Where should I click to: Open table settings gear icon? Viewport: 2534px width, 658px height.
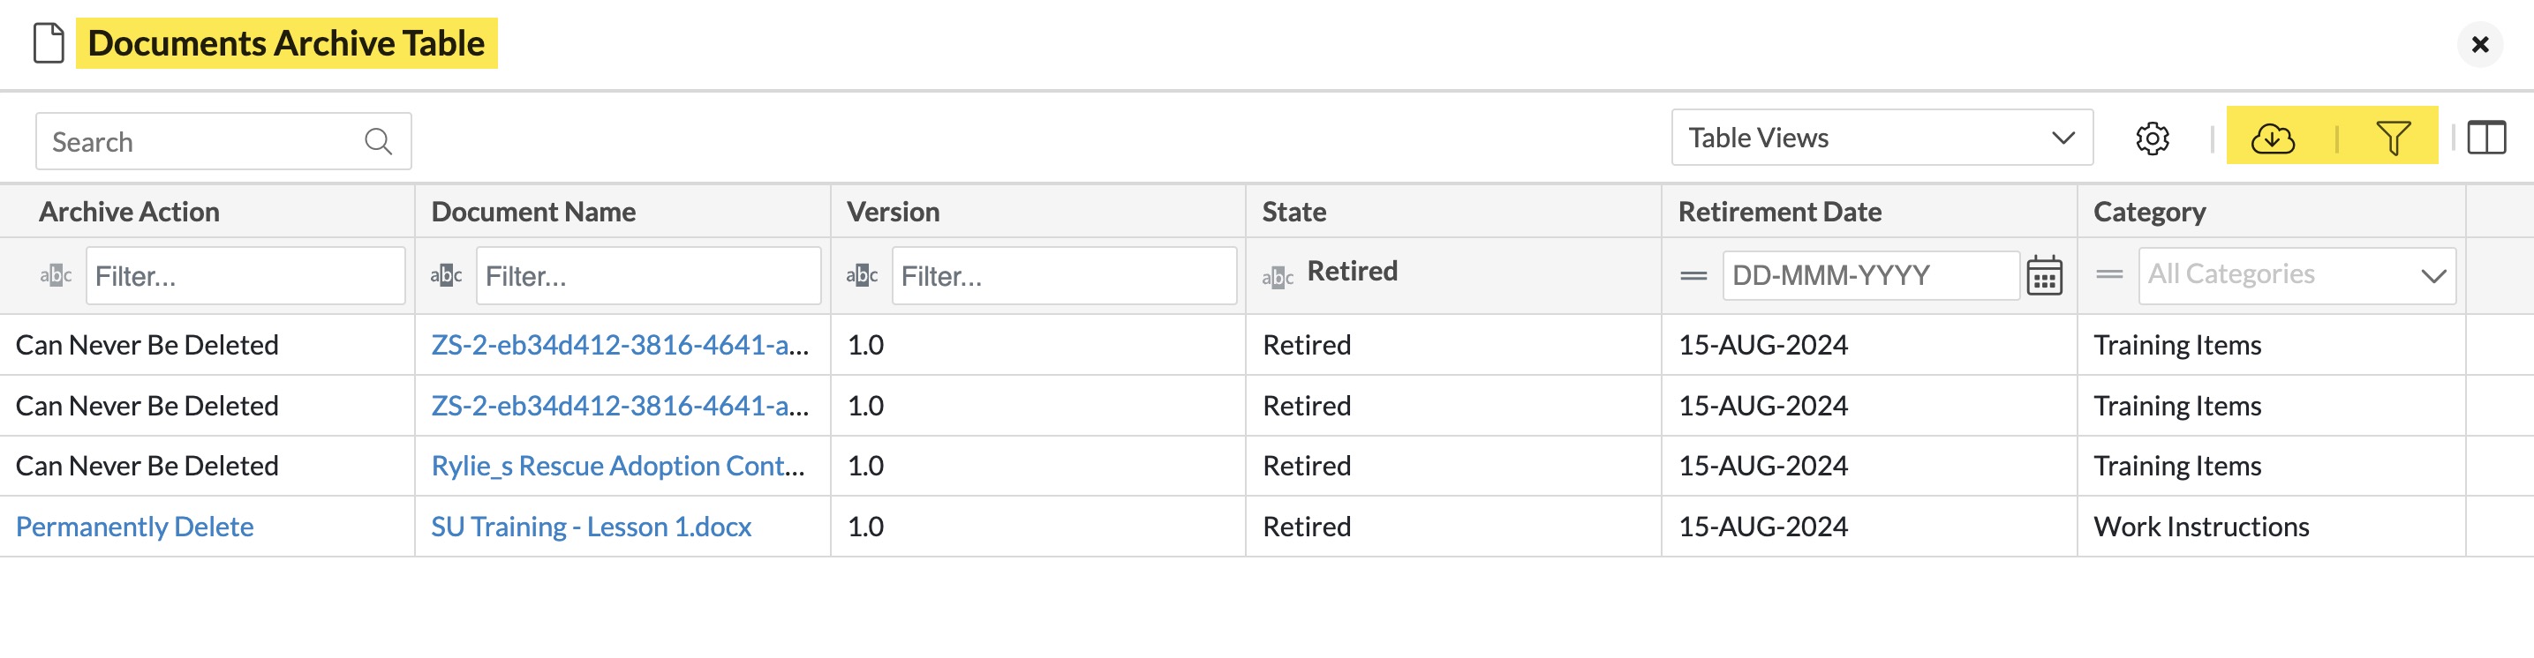click(2152, 138)
